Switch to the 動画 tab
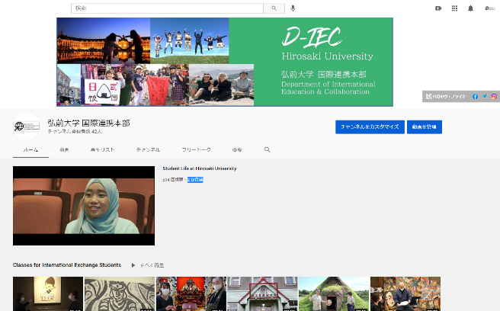This screenshot has height=311, width=500. (64, 149)
